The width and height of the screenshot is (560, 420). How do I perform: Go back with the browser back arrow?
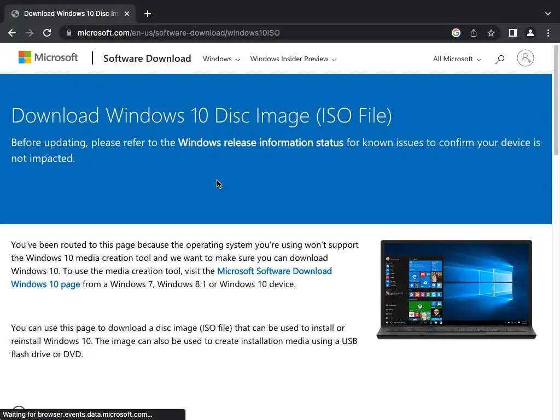click(x=12, y=33)
